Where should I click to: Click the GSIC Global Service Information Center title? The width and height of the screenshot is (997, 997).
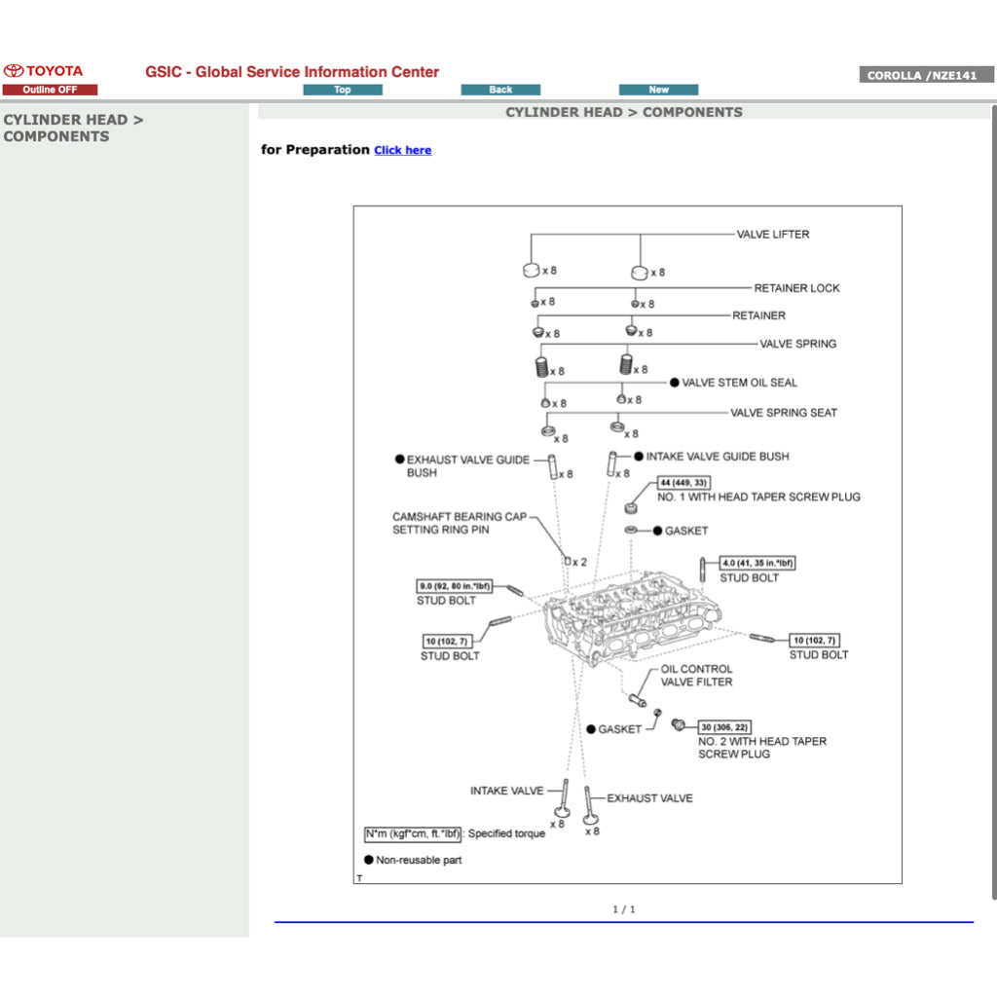[292, 72]
